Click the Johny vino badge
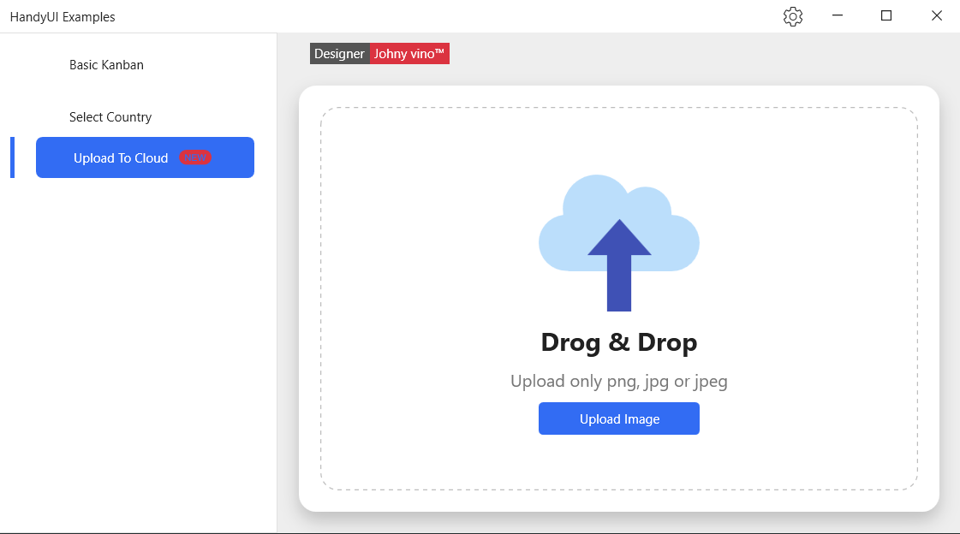960x534 pixels. pos(409,54)
